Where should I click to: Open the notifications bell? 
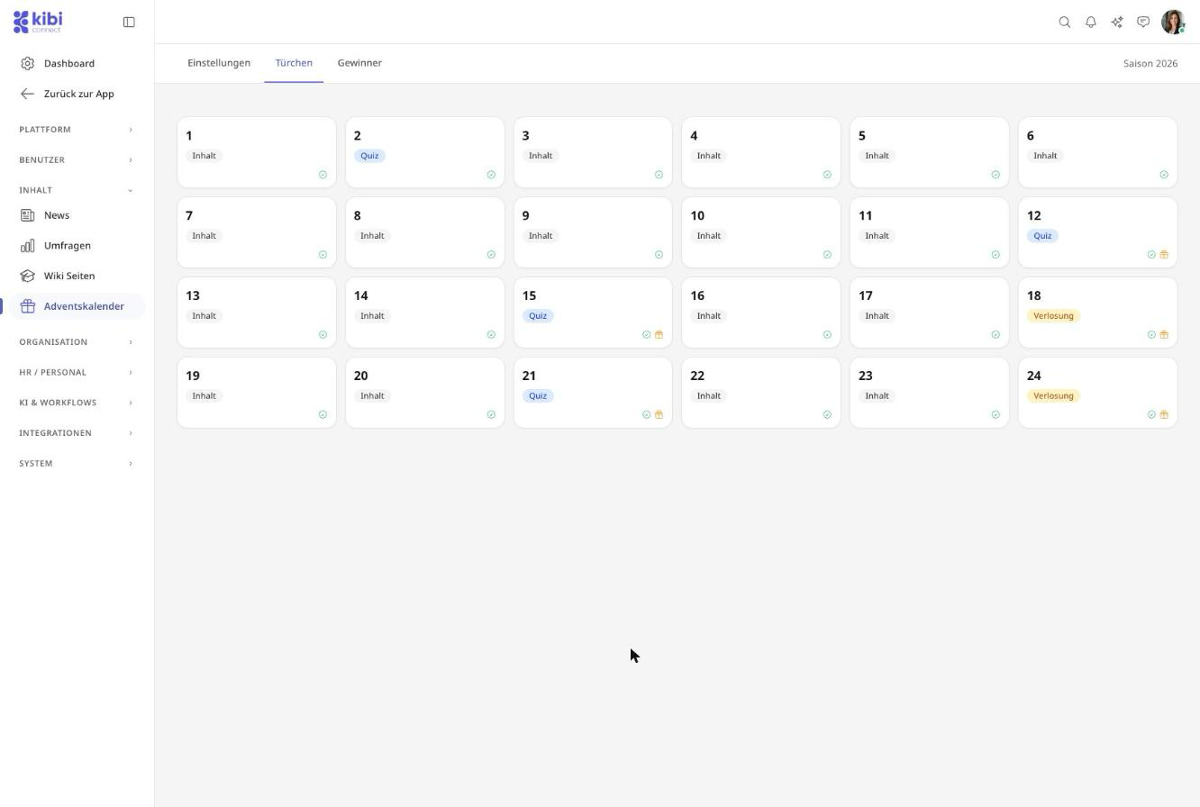pos(1091,23)
